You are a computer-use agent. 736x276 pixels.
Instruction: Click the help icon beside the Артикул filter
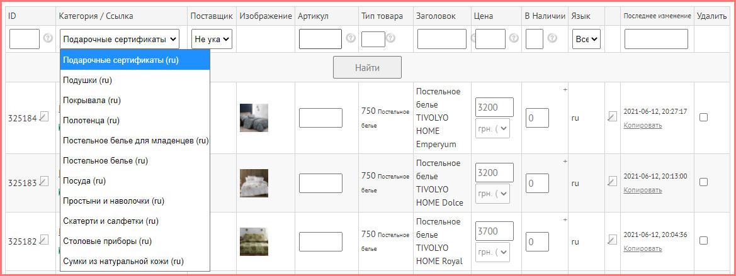click(x=351, y=39)
